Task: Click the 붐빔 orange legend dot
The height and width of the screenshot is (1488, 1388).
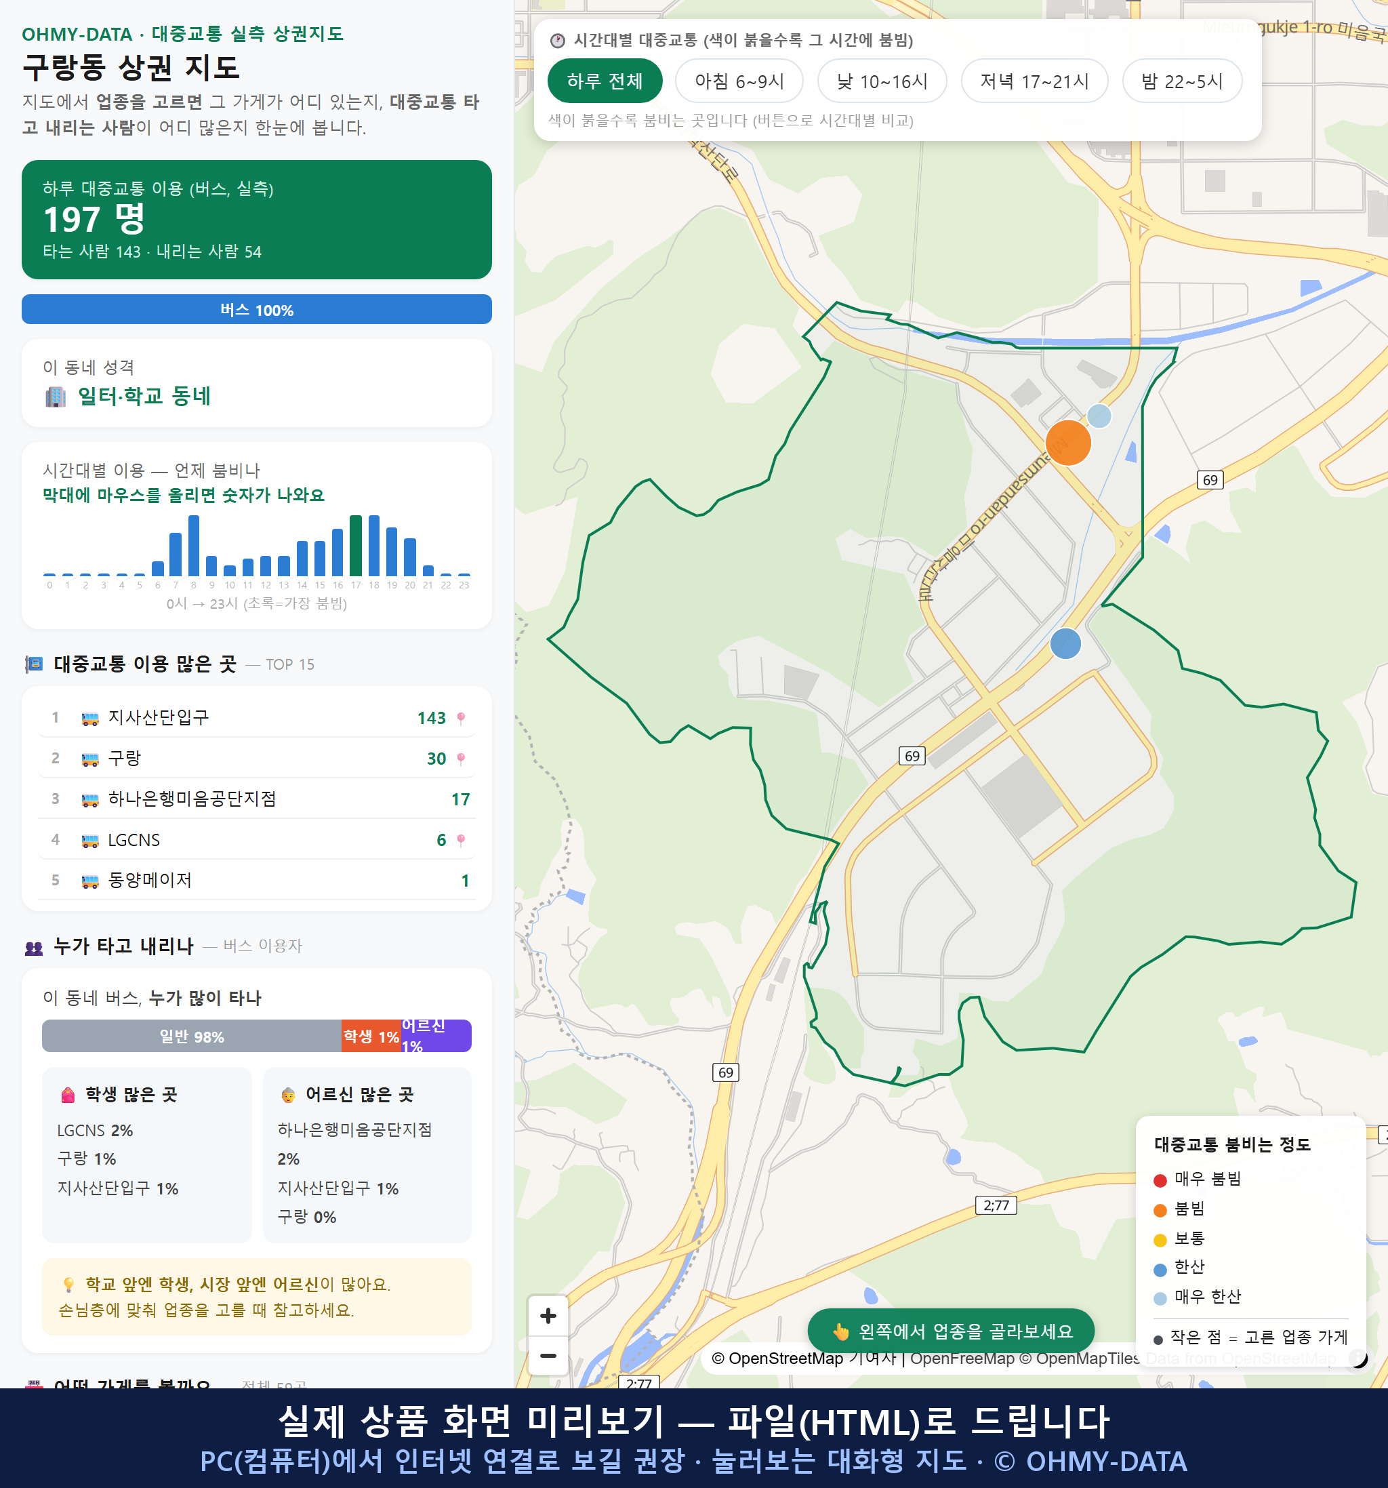Action: tap(1160, 1210)
